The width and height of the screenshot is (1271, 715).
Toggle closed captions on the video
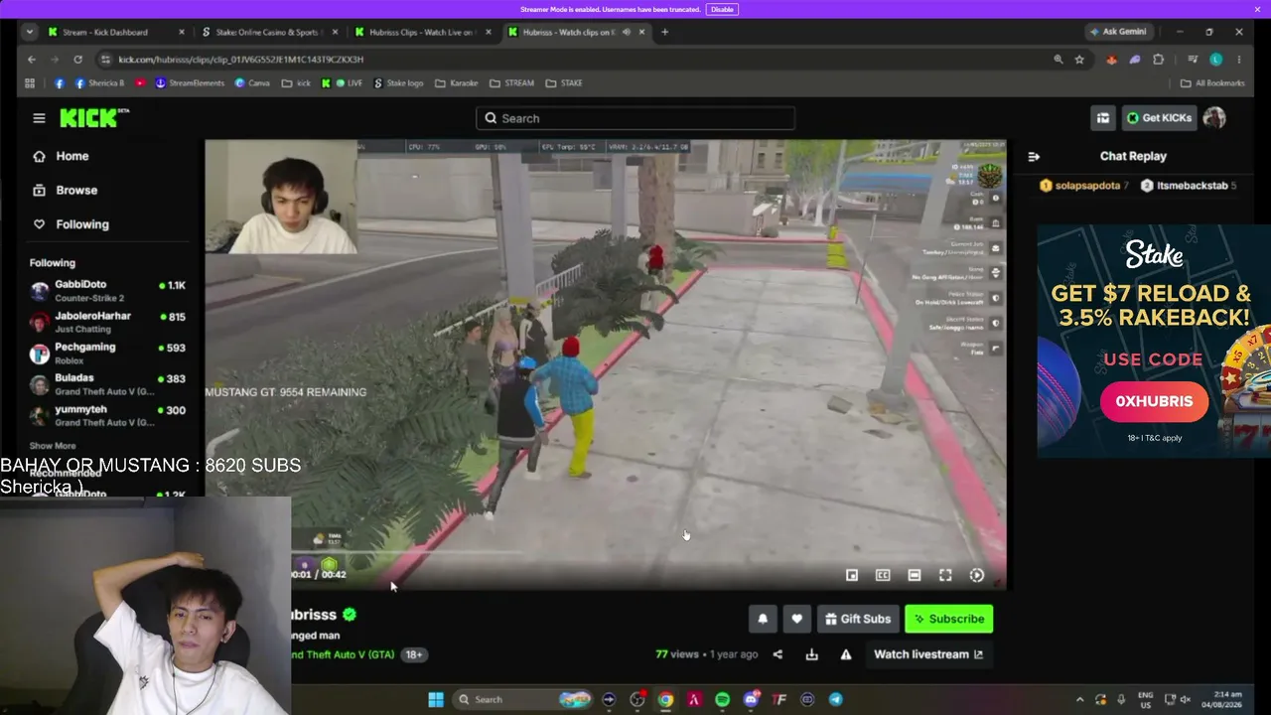(883, 575)
